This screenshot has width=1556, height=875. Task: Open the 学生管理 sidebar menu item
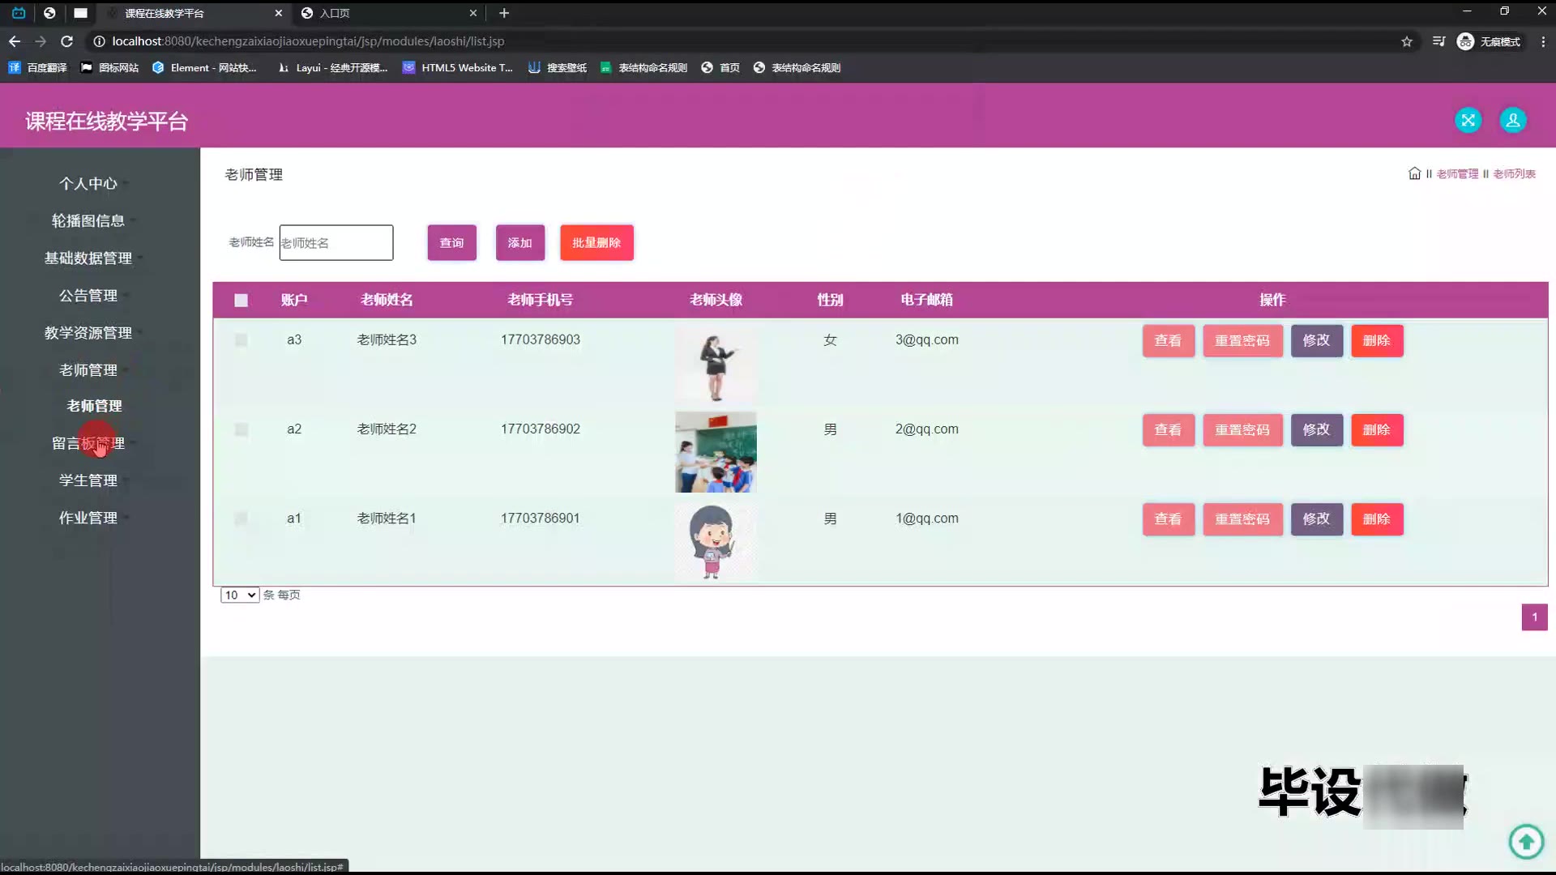pyautogui.click(x=88, y=480)
